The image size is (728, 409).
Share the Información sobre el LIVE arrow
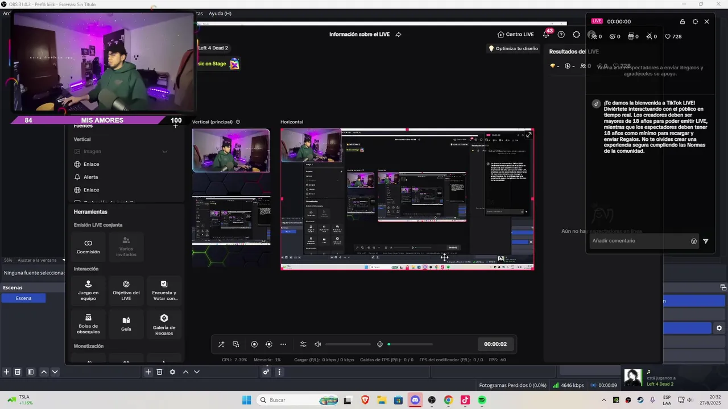coord(398,35)
